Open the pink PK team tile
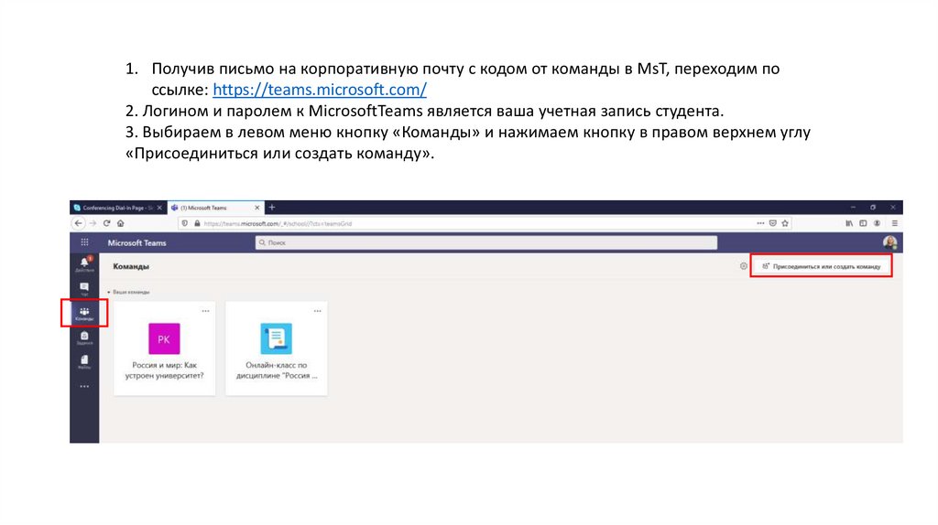This screenshot has height=525, width=938. coord(164,338)
